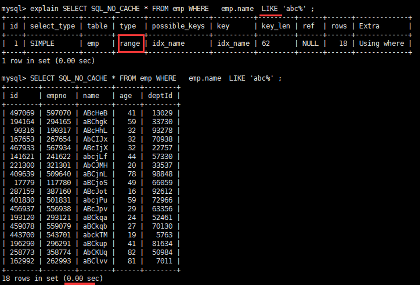Select the name 'ABcHeB' in results
The image size is (420, 285).
(x=95, y=113)
